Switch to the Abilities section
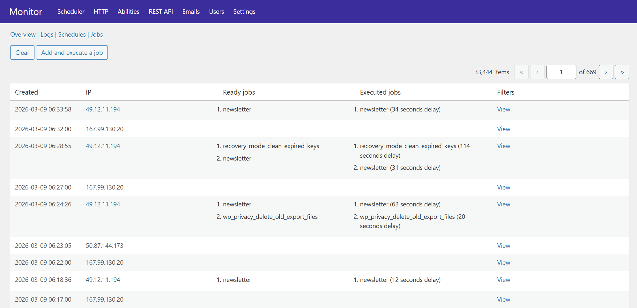 point(128,11)
